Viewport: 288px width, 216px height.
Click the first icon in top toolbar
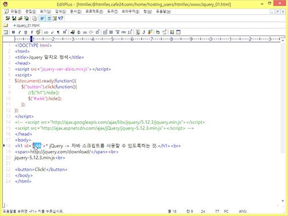(7, 18)
